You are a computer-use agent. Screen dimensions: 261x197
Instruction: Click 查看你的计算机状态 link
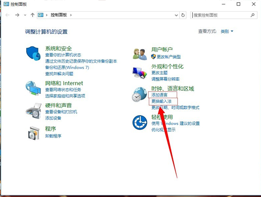[63, 55]
